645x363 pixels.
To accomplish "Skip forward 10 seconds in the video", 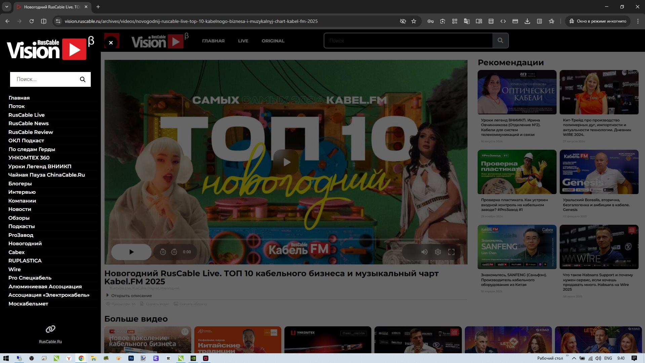I will click(174, 252).
